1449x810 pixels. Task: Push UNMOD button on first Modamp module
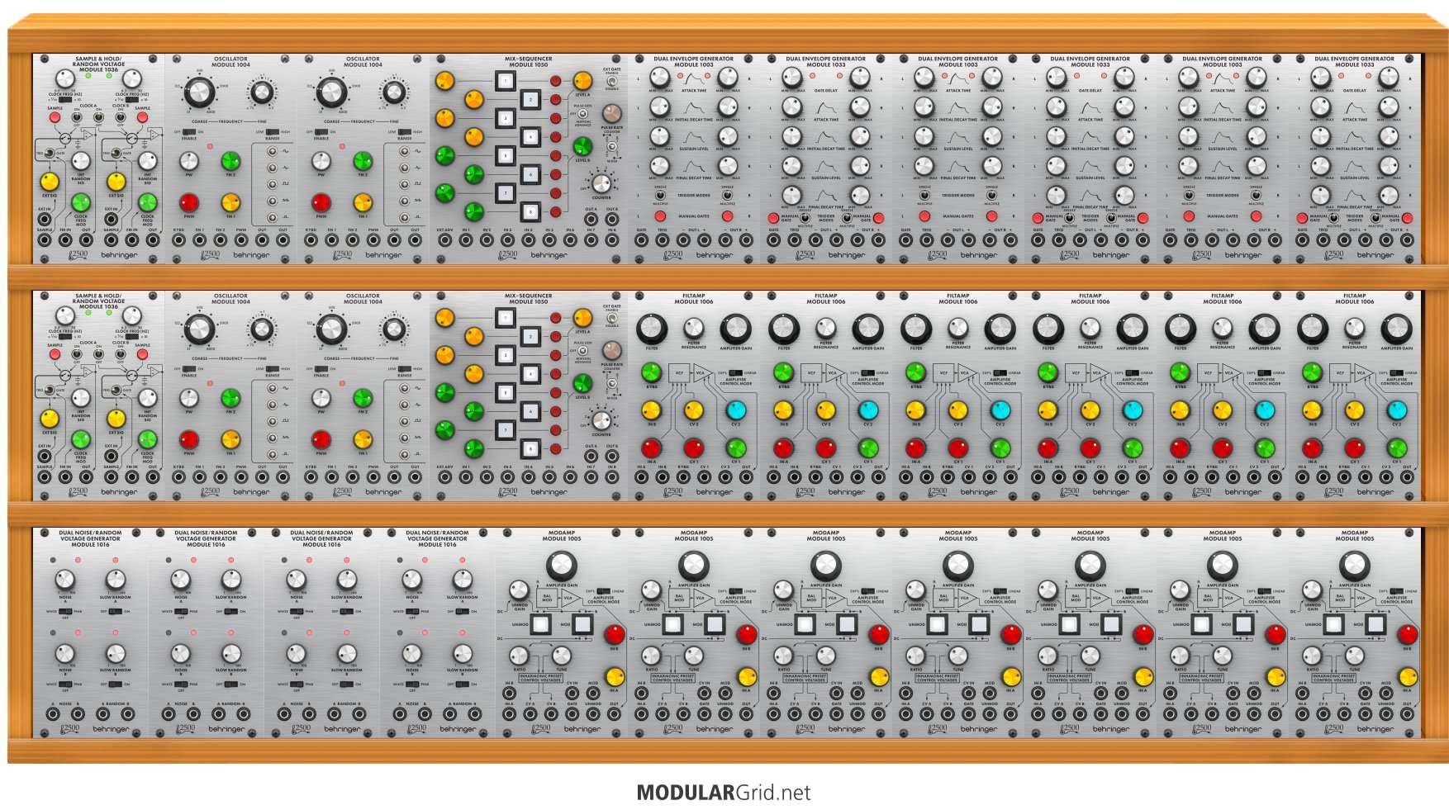(x=540, y=624)
